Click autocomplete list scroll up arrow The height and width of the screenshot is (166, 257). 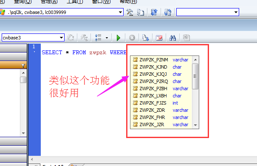[x=195, y=60]
